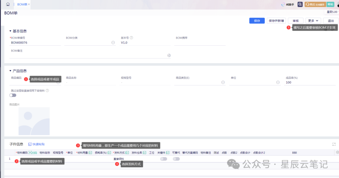
Task: Click the BOM携带 input field
Action: coord(200,43)
